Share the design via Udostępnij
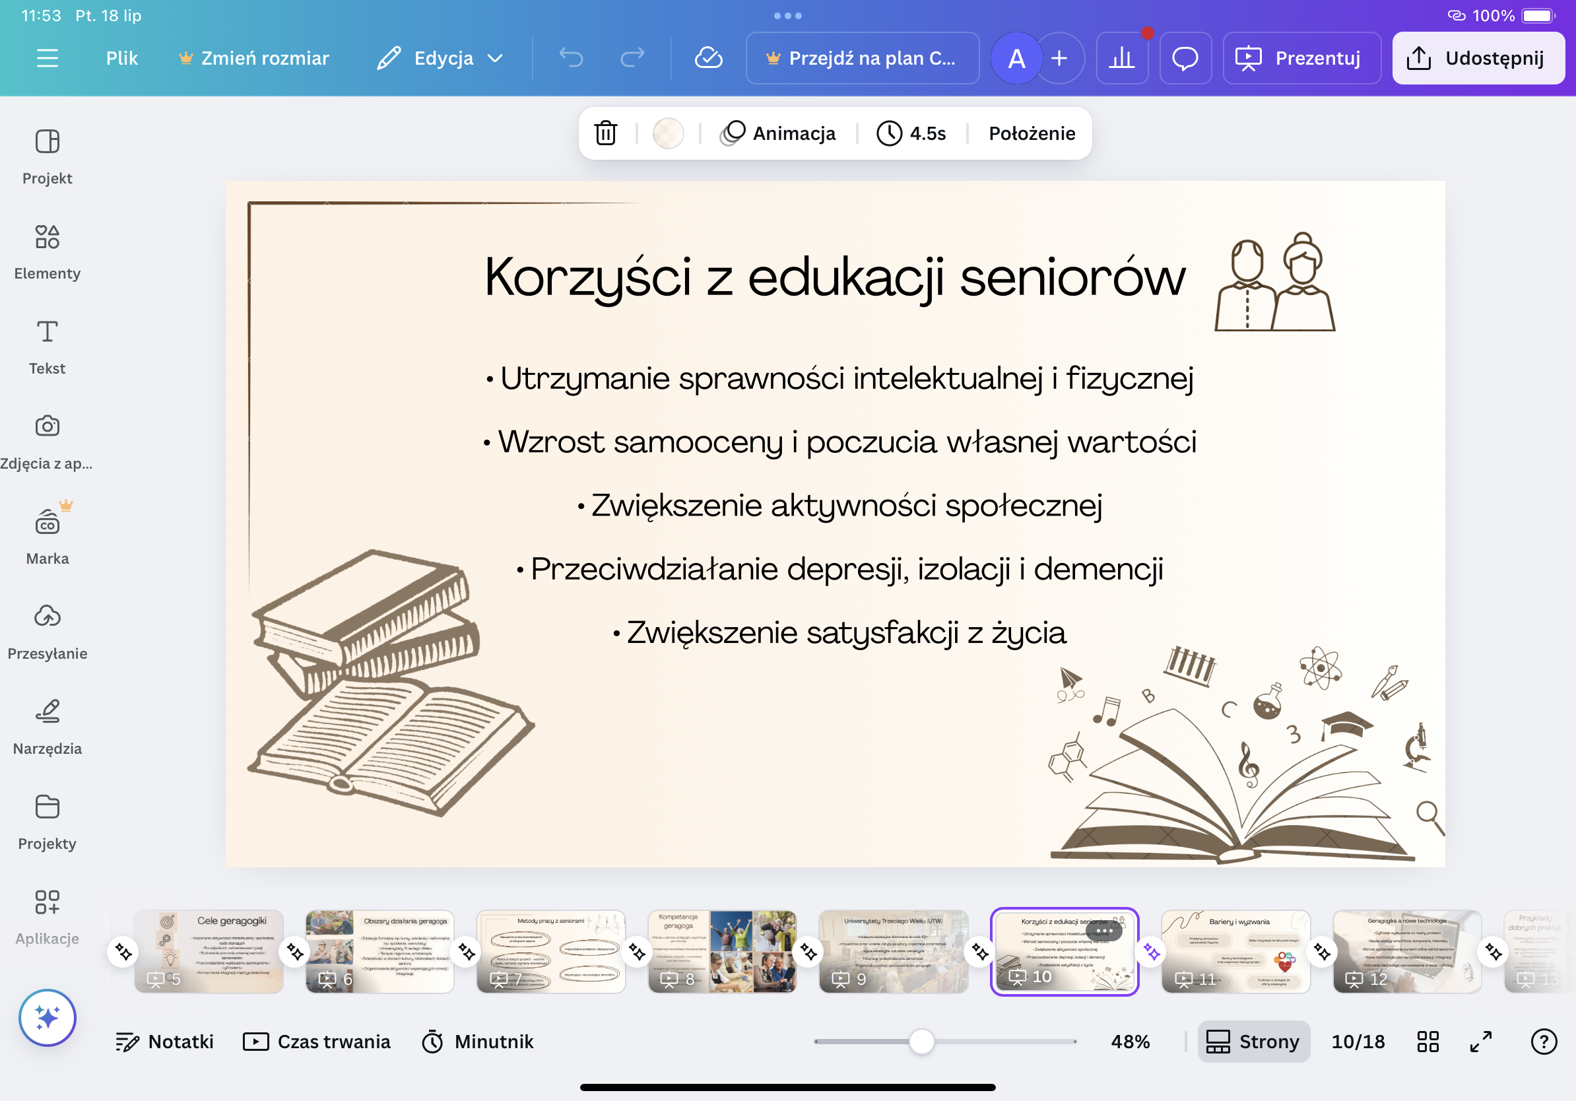This screenshot has width=1576, height=1101. [x=1478, y=58]
